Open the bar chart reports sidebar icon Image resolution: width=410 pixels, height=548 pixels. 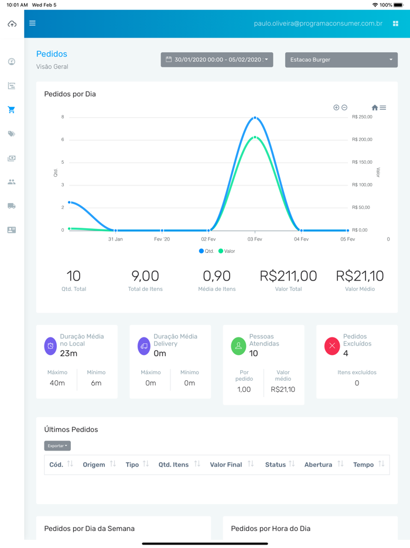(x=12, y=86)
